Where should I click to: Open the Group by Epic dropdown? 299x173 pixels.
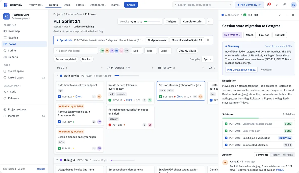pos(207,59)
